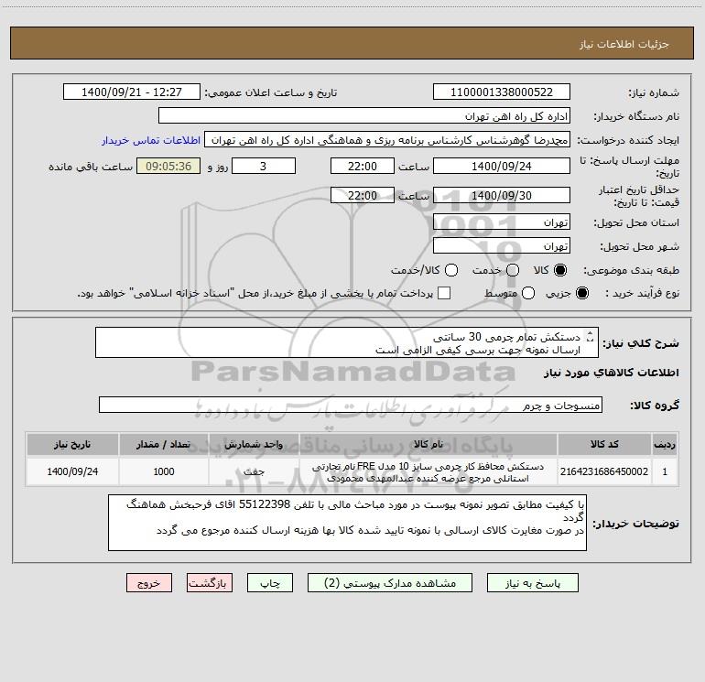
Task: Click the شماره نیاز field 1100001338000522
Action: [502, 92]
